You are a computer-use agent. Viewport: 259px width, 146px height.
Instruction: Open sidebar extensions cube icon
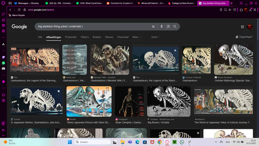pyautogui.click(x=3, y=95)
